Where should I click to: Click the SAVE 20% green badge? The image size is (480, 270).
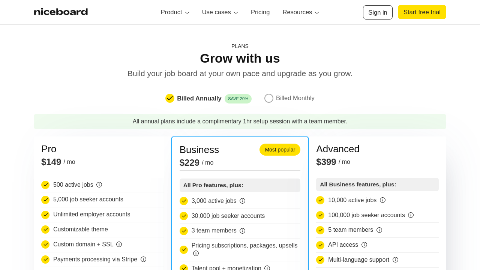[x=238, y=99]
